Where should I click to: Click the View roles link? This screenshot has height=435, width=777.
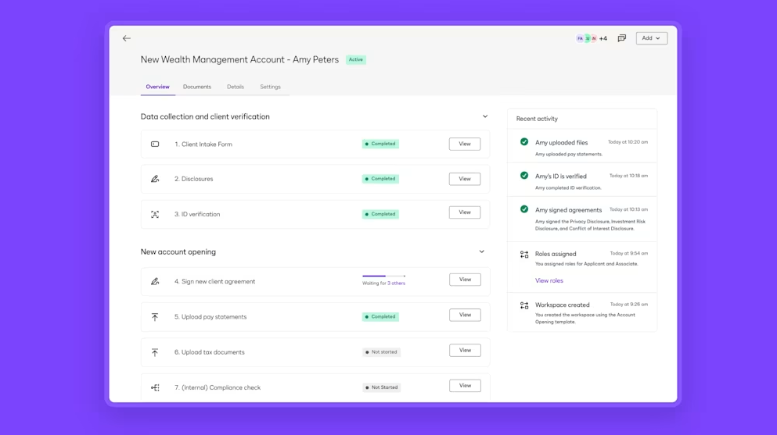point(549,280)
